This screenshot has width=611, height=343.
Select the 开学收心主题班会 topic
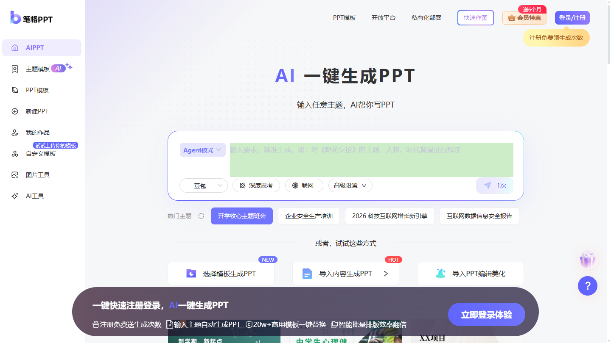[x=242, y=216]
